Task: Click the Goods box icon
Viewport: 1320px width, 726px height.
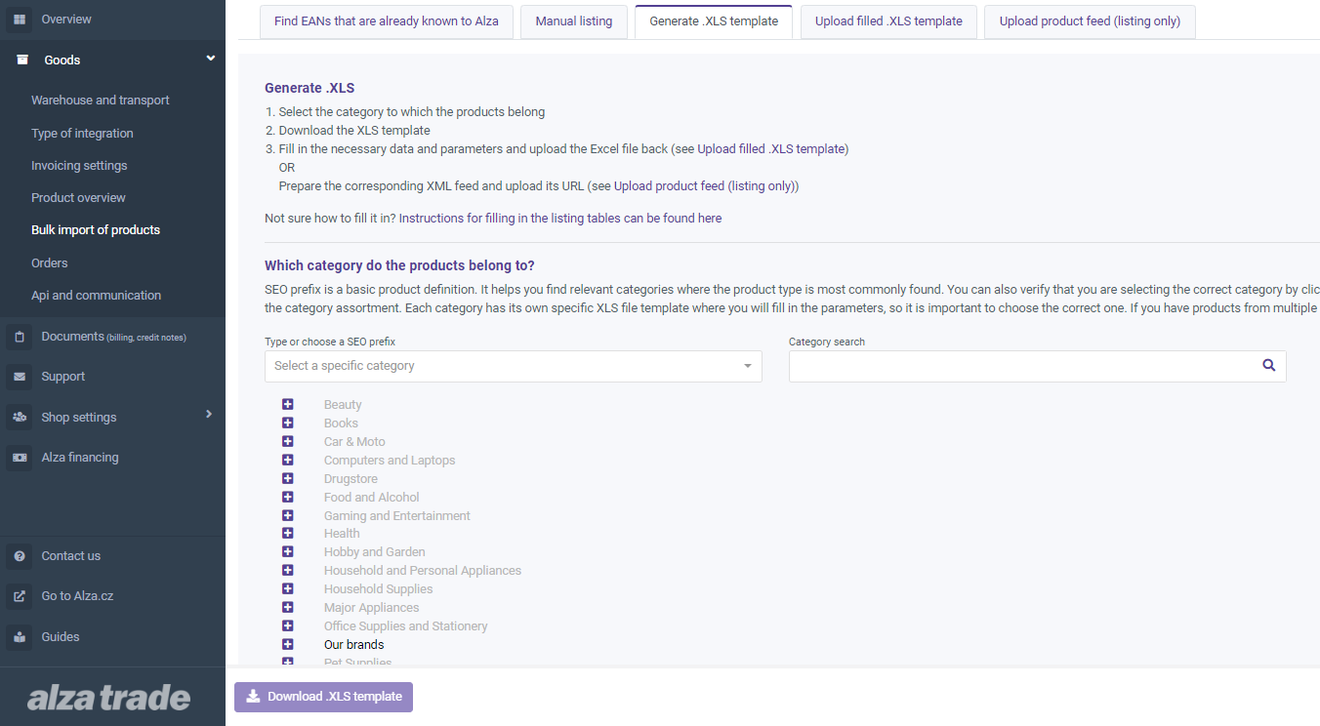Action: click(x=22, y=60)
